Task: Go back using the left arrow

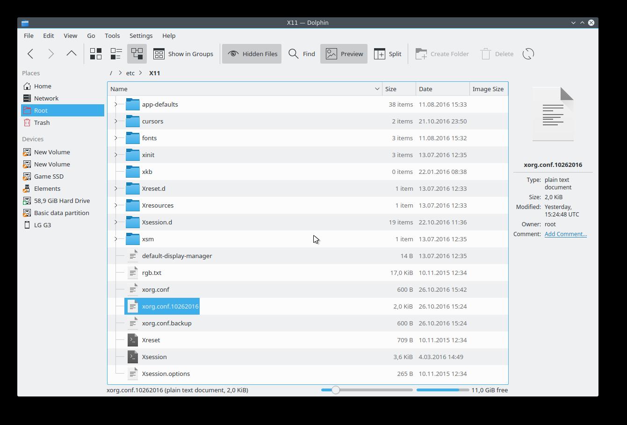Action: (31, 54)
